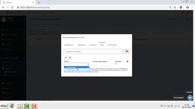Close the Планировщик постинга modal
Viewport: 195px width, 109px height.
coord(130,37)
